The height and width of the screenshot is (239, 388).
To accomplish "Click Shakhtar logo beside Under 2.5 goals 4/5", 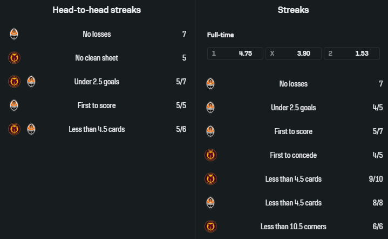I will point(210,108).
